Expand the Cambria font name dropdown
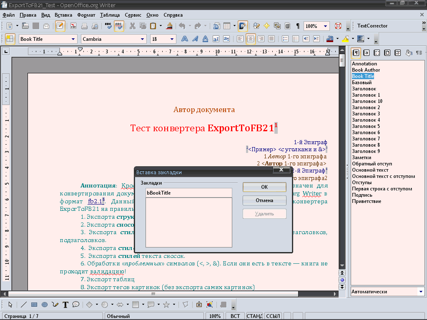427x320 pixels. [x=142, y=39]
